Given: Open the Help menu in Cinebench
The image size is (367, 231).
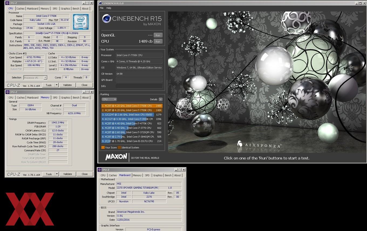Looking at the screenshot, I should pyautogui.click(x=109, y=8).
